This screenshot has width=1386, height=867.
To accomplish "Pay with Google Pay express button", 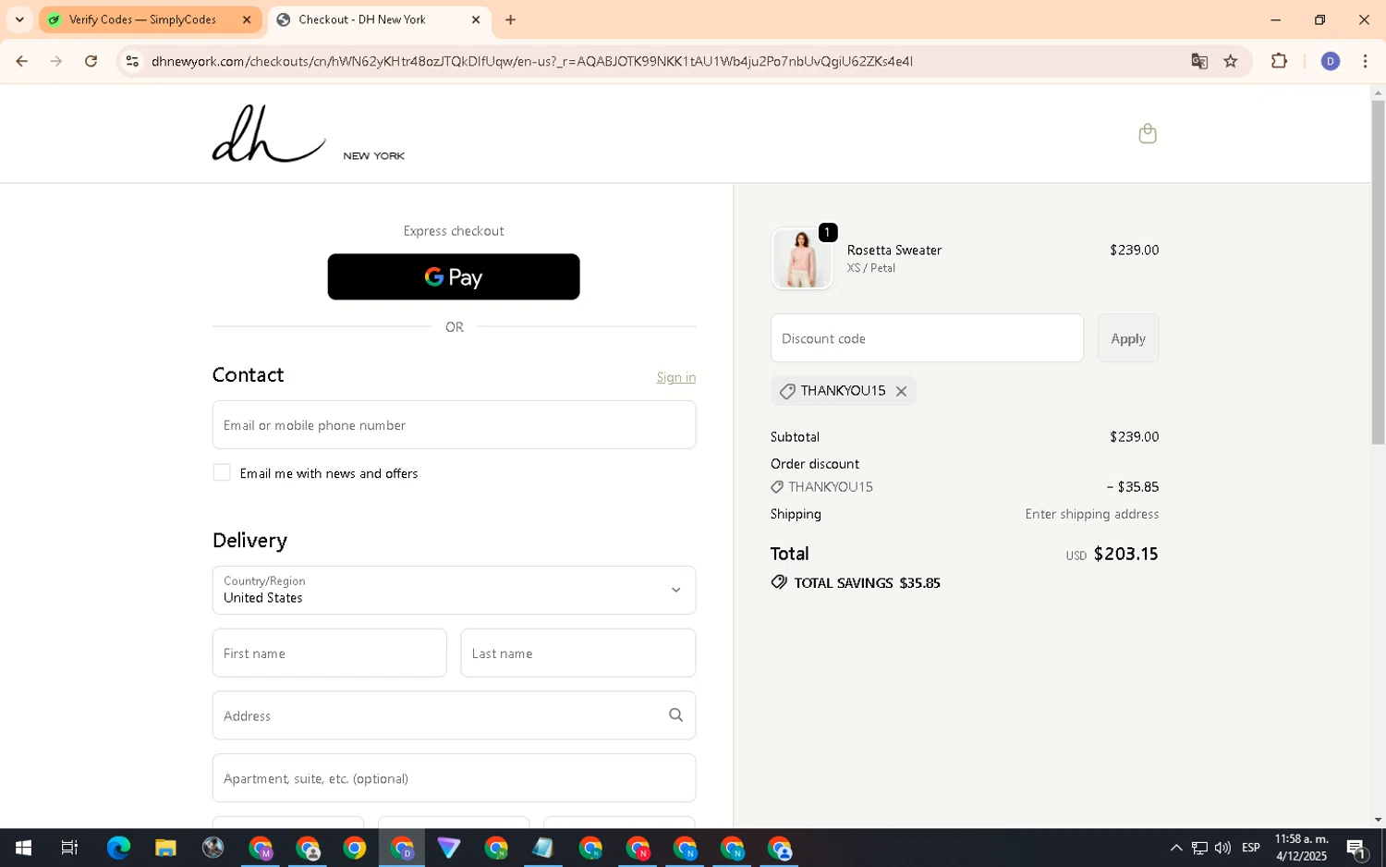I will (454, 276).
